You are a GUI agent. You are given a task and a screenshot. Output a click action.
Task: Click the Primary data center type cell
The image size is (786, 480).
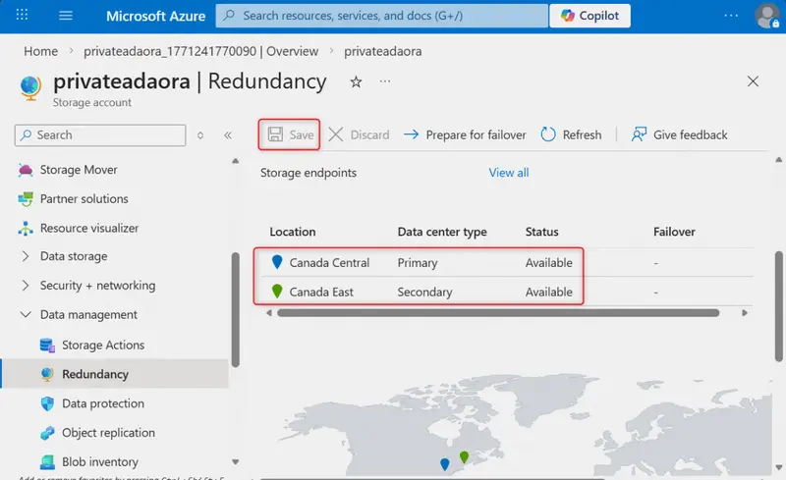418,262
